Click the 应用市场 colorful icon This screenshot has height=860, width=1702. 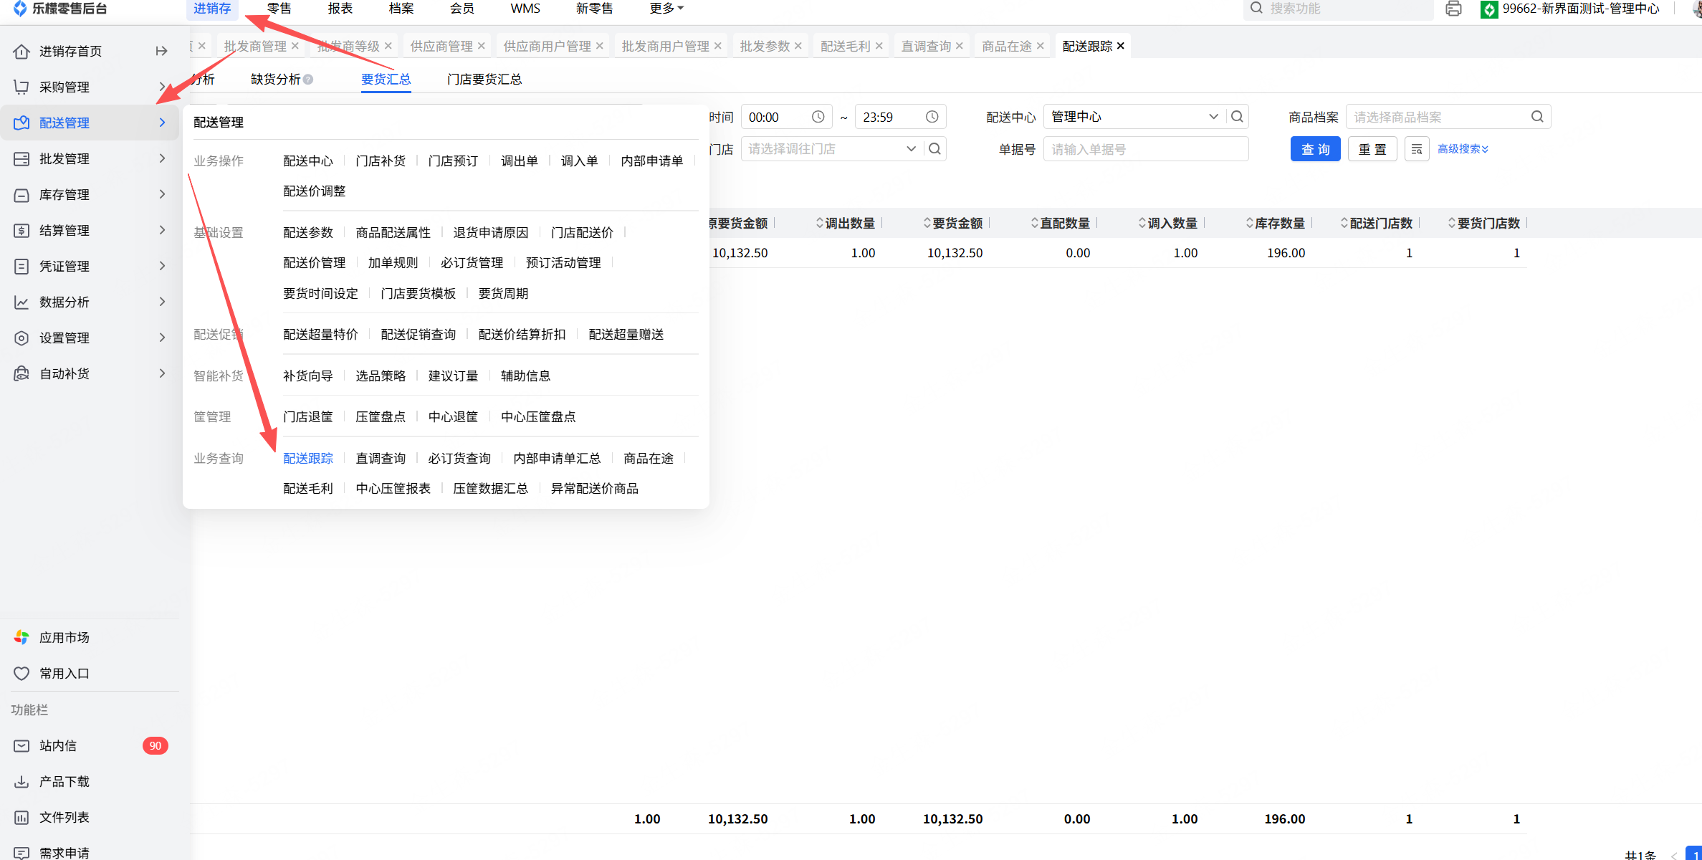(21, 637)
